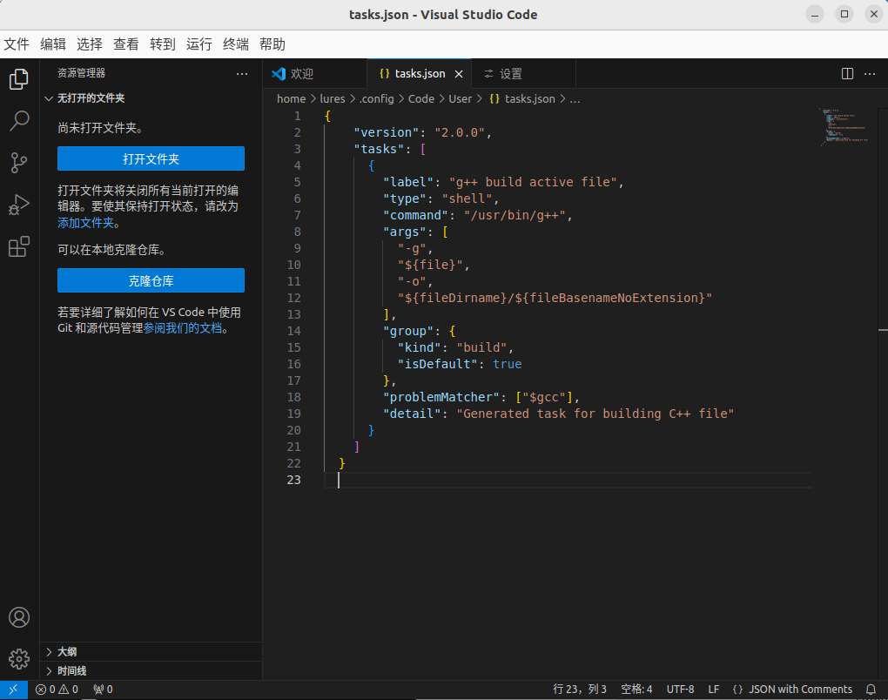888x700 pixels.
Task: Open the Accounts menu icon
Action: click(x=19, y=617)
